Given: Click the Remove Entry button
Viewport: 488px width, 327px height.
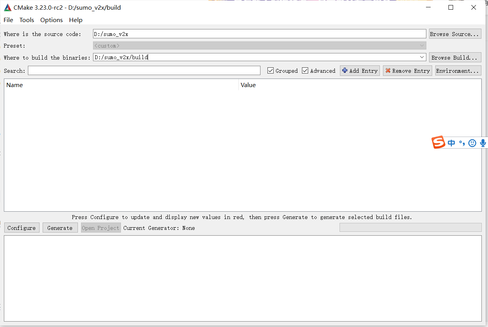Looking at the screenshot, I should [407, 71].
